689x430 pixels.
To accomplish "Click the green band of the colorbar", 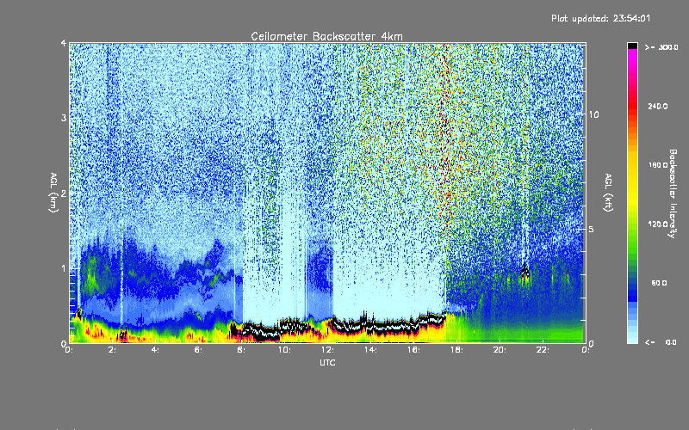I will coord(632,237).
